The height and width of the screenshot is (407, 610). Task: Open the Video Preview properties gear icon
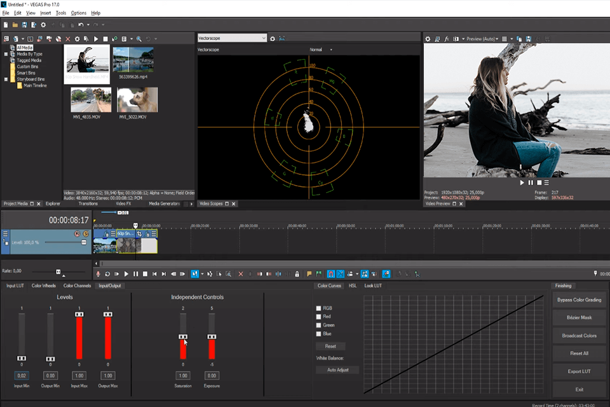(x=428, y=39)
